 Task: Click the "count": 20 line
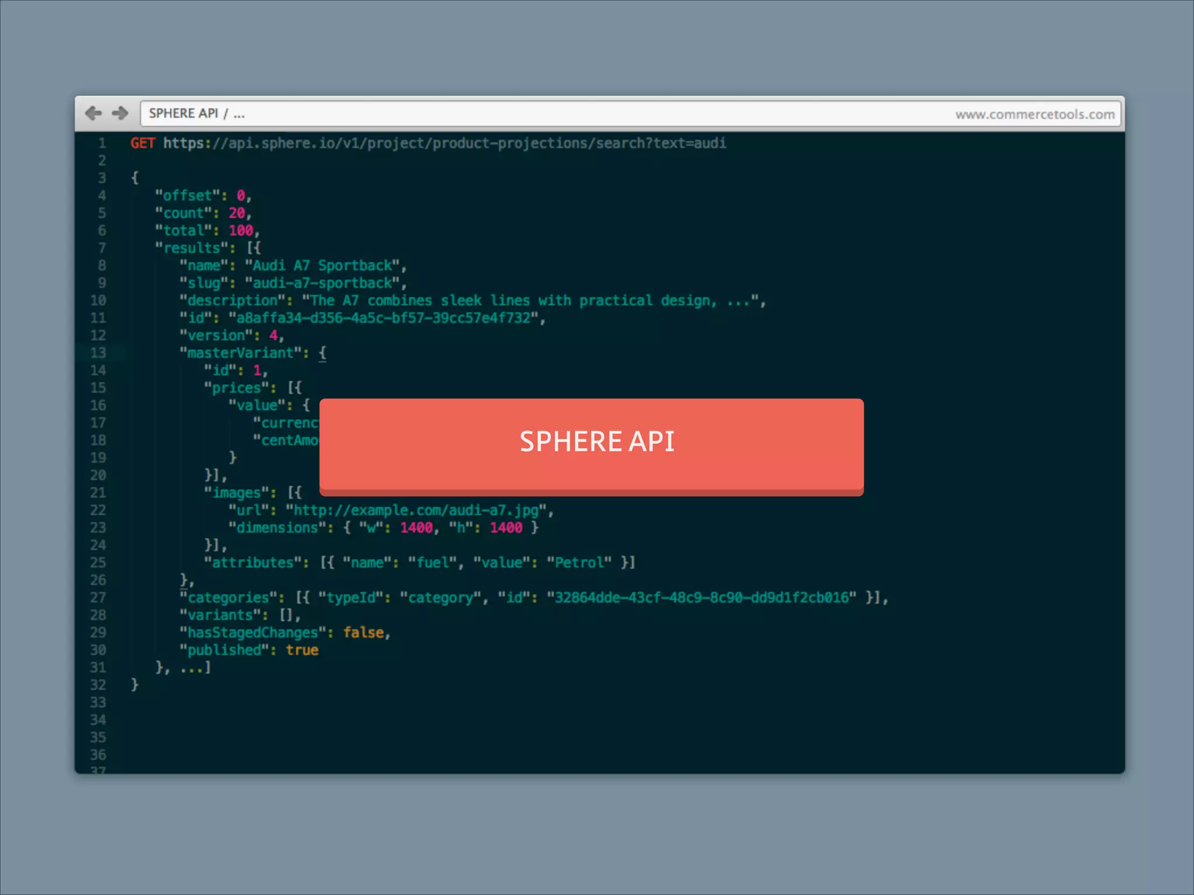(x=203, y=213)
